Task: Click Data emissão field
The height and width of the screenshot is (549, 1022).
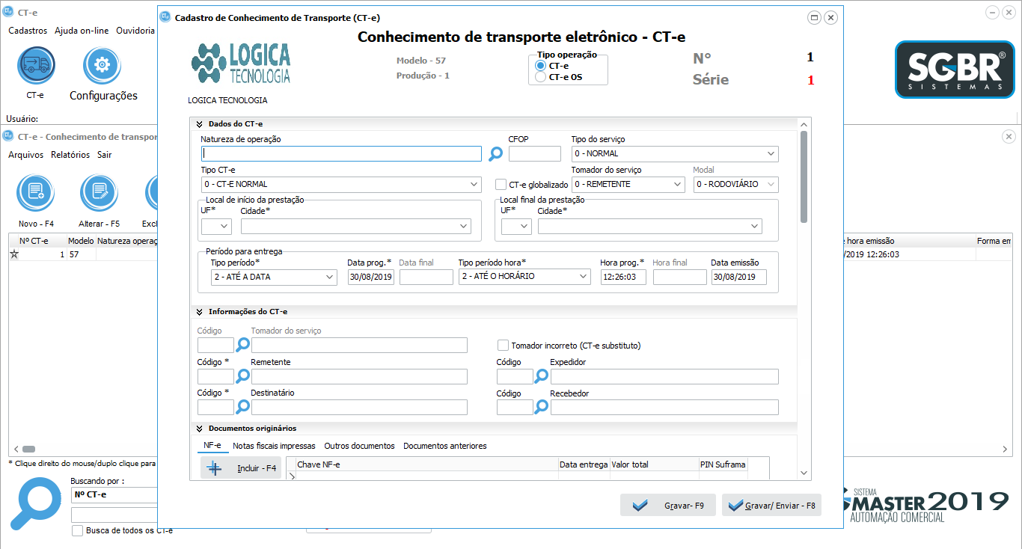Action: (739, 277)
